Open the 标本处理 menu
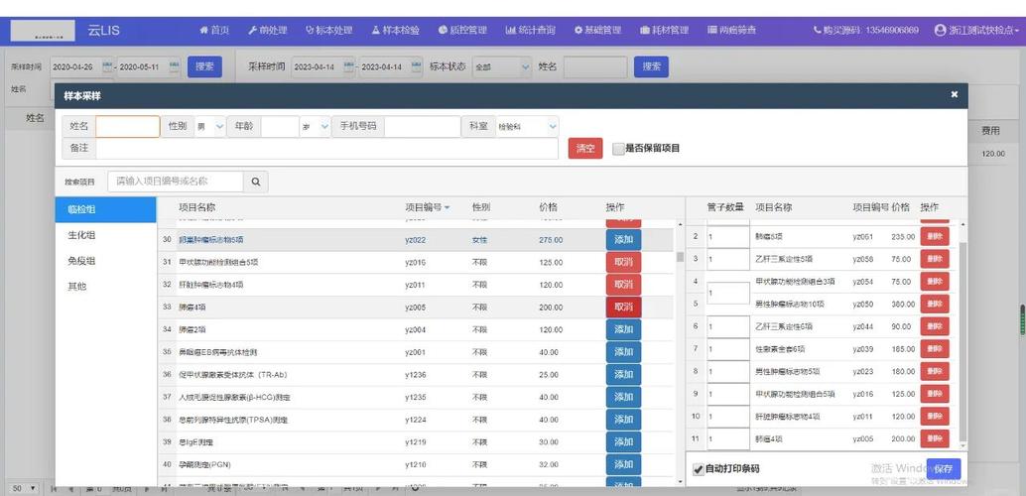Viewport: 1026px width, 496px height. click(329, 30)
